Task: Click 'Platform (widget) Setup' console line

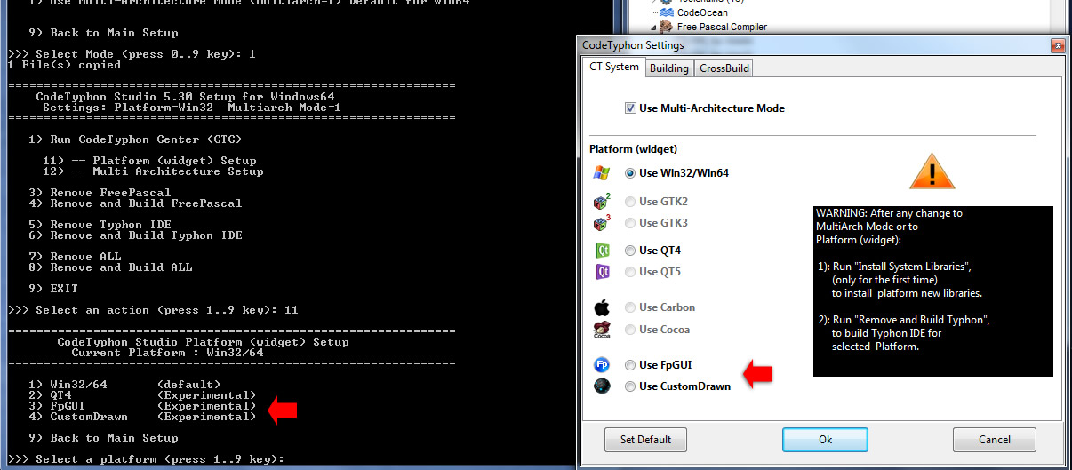Action: pyautogui.click(x=149, y=161)
